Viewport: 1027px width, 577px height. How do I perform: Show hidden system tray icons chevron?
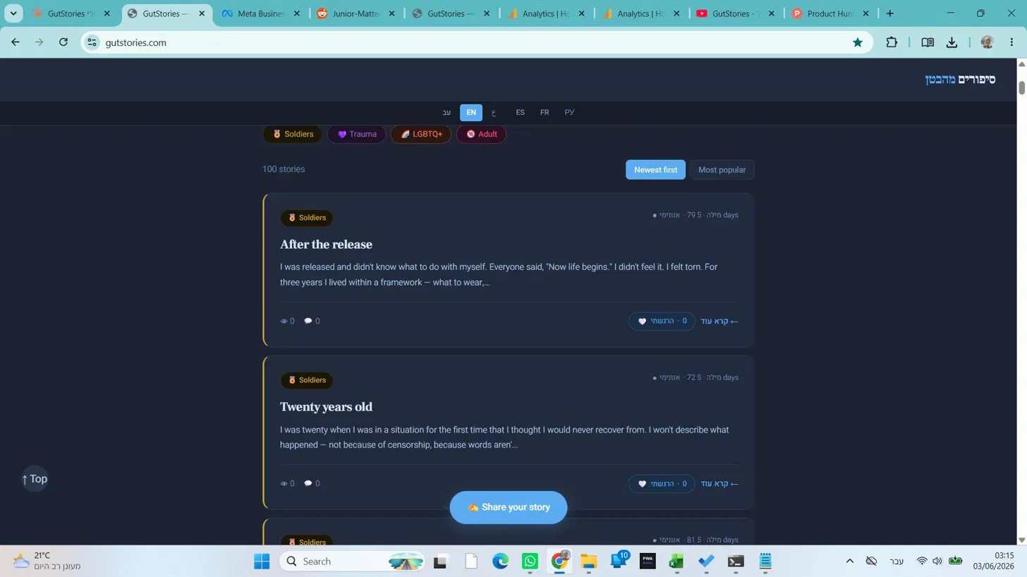pos(850,562)
